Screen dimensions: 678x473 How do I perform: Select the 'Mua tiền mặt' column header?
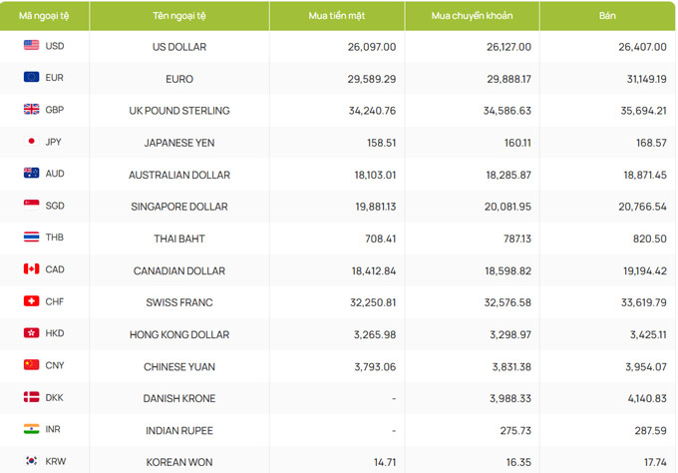(x=337, y=16)
